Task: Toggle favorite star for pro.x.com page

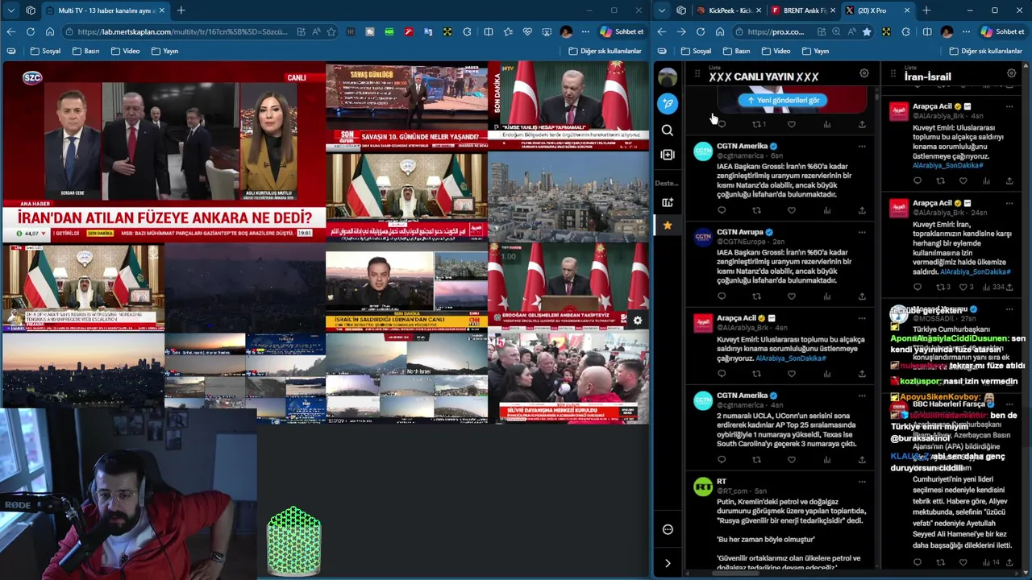Action: tap(867, 31)
